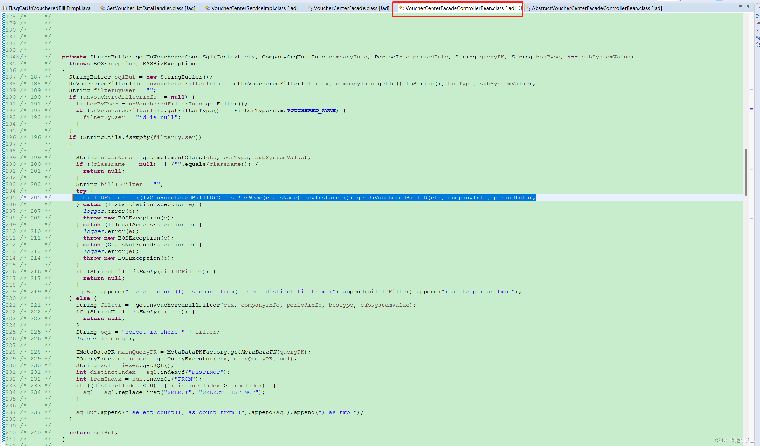
Task: Click the vertical scrollbar thumb of editor
Action: [746, 172]
